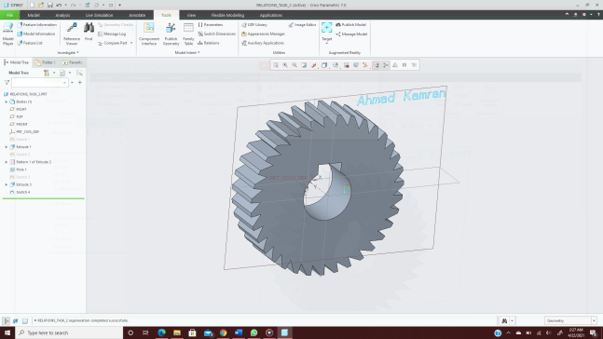Toggle spin center display
The height and width of the screenshot is (339, 603).
click(x=386, y=65)
